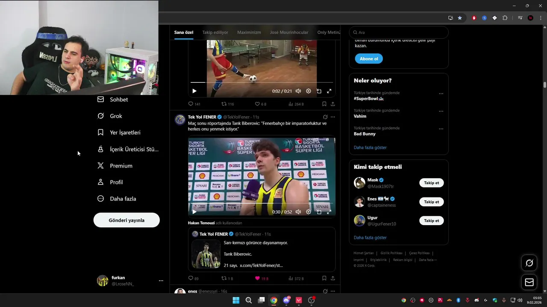Share the post with 141 replies
Screen dimensions: 547x307
[333, 104]
